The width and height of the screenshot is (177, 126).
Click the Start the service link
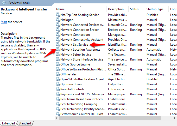click(4, 22)
